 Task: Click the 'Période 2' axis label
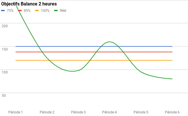[47, 112]
